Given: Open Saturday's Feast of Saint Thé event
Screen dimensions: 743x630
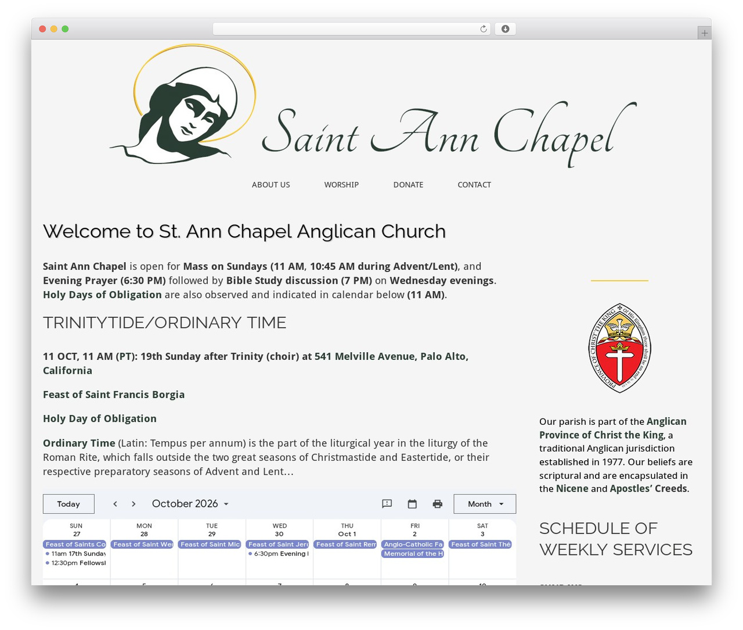Looking at the screenshot, I should (x=481, y=545).
